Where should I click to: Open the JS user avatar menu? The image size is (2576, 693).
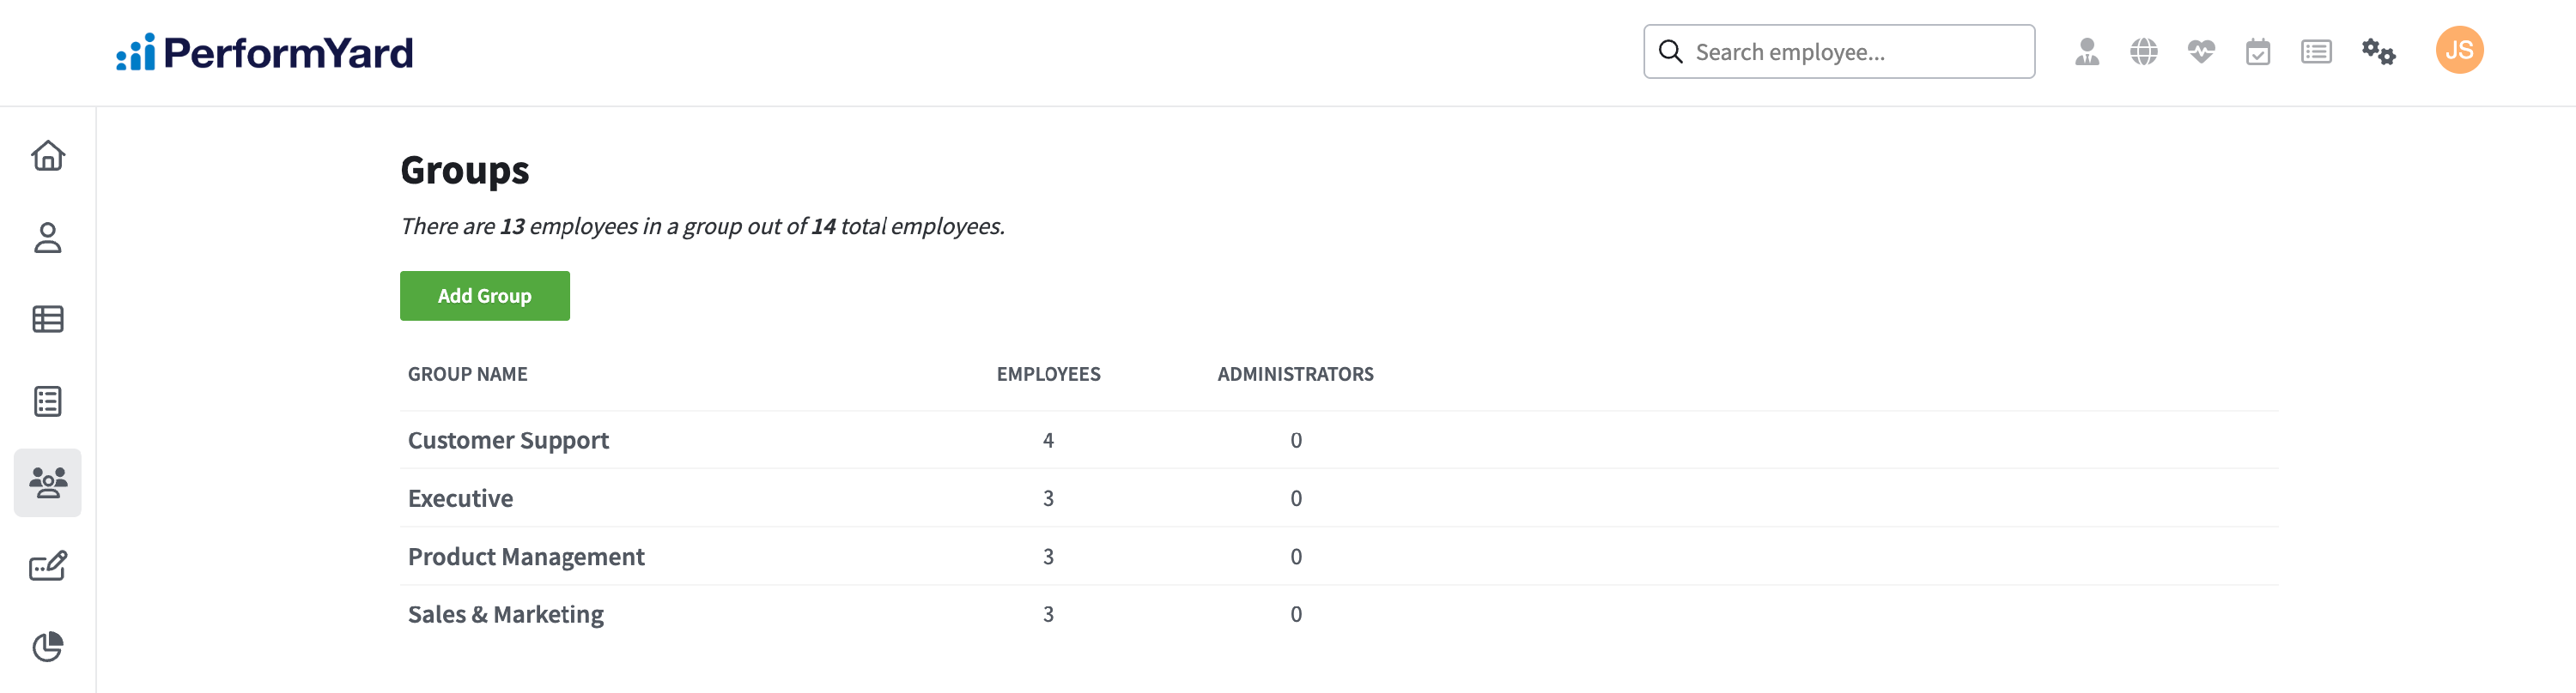click(x=2459, y=50)
